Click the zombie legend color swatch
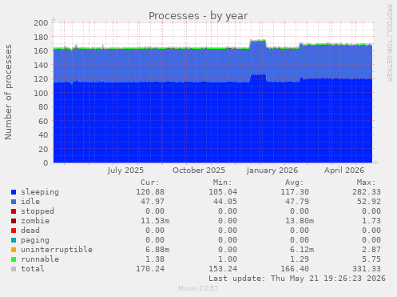This screenshot has width=397, height=297. click(x=14, y=221)
